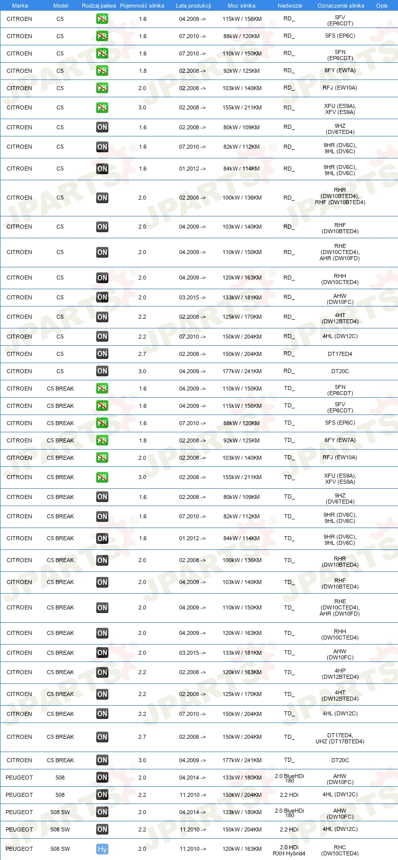Click "RD_" body code in the 6FY row
This screenshot has width=398, height=860.
tap(289, 70)
